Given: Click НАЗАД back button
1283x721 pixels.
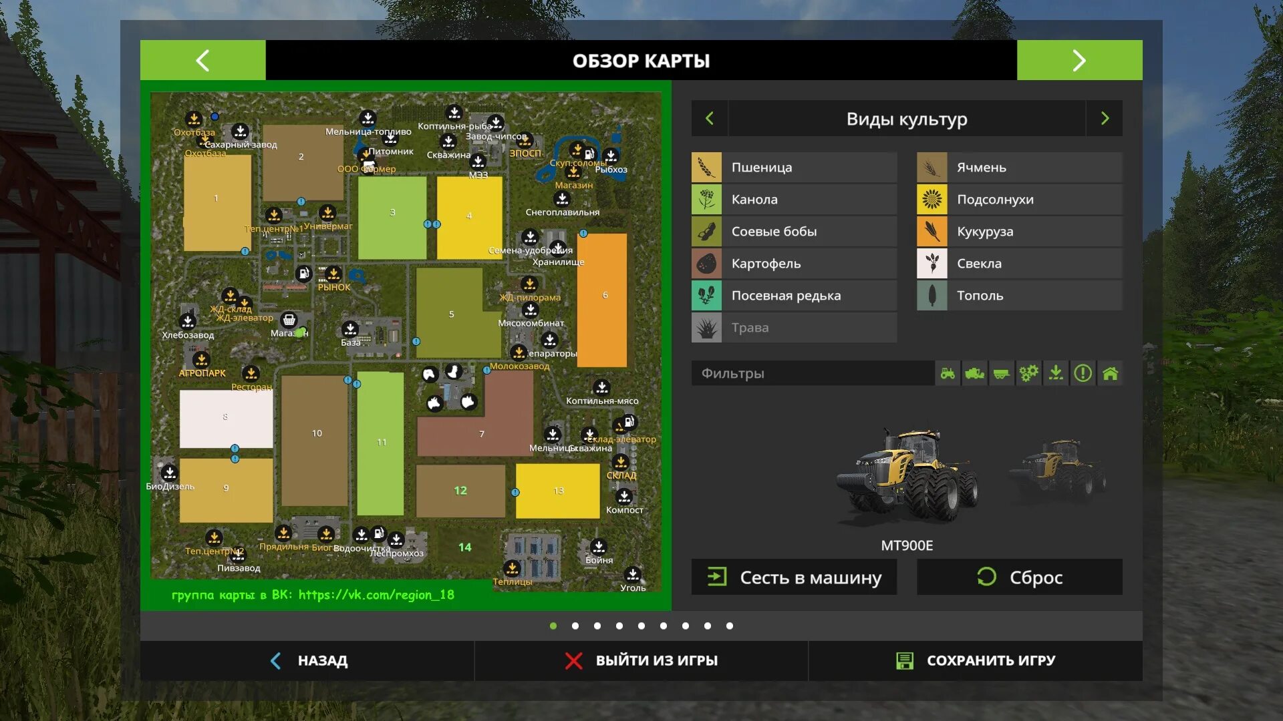Looking at the screenshot, I should point(307,661).
